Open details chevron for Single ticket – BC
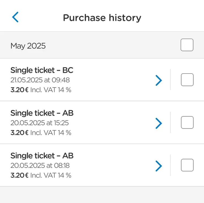This screenshot has height=203, width=204. [x=159, y=80]
